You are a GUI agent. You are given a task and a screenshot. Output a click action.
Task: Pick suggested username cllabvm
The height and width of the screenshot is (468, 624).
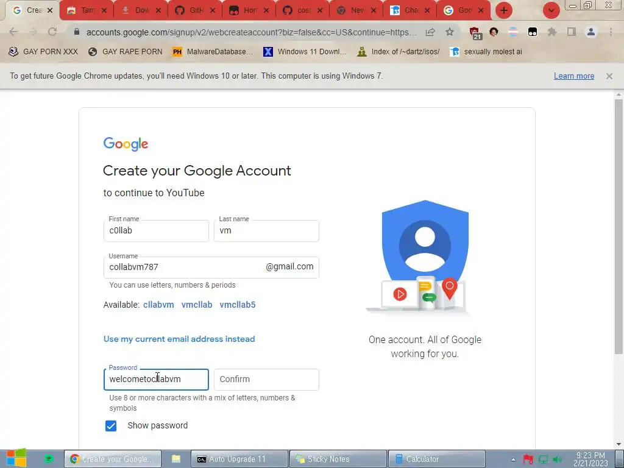tap(158, 305)
